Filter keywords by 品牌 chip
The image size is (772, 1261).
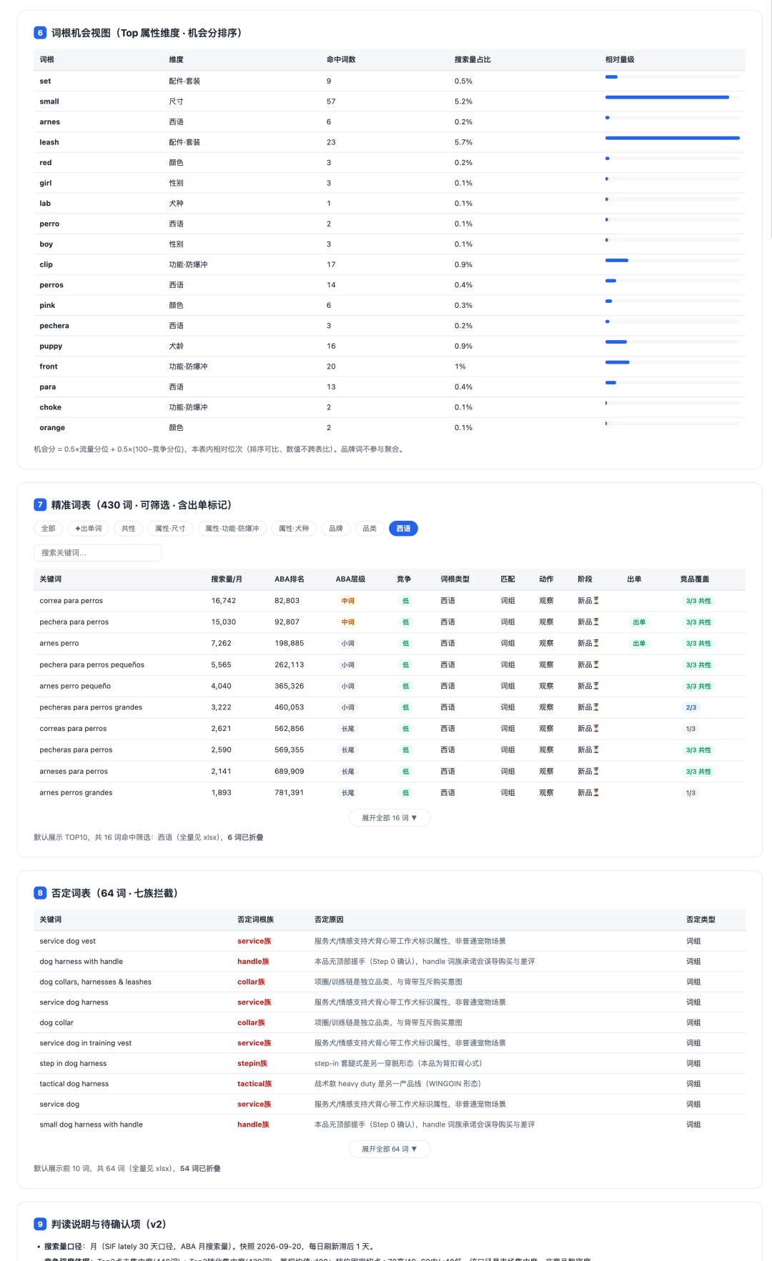coord(336,529)
